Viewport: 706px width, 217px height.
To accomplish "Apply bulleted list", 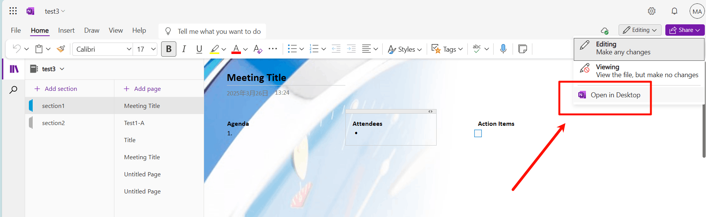I will 292,49.
